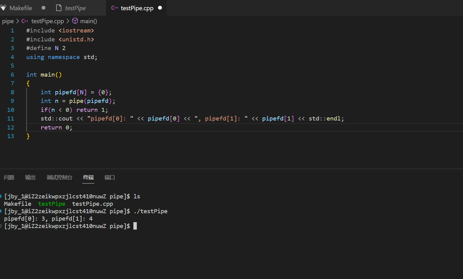
Task: Click 'if(n < 0)' on line 10
Action: (56, 110)
